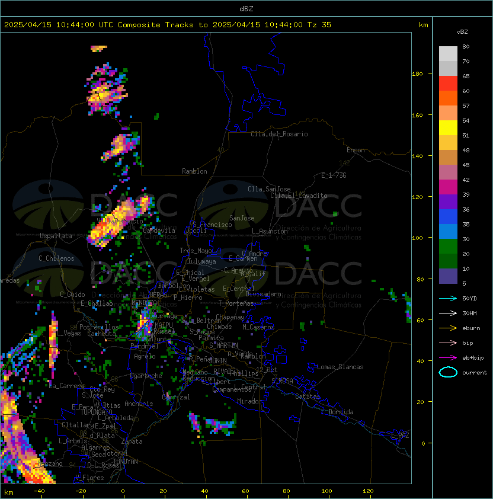Click the white 30HM arrow in legend
This screenshot has width=493, height=499.
click(448, 313)
